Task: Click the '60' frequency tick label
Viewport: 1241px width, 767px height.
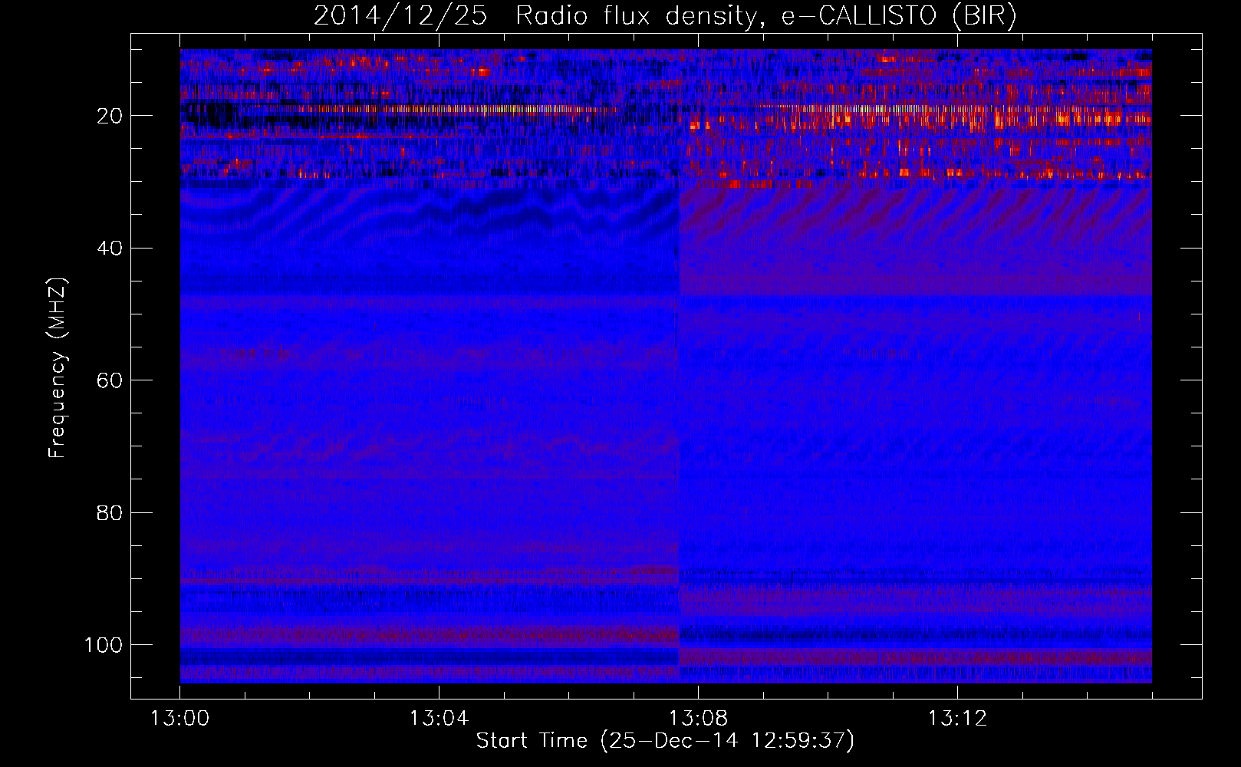Action: pyautogui.click(x=110, y=380)
